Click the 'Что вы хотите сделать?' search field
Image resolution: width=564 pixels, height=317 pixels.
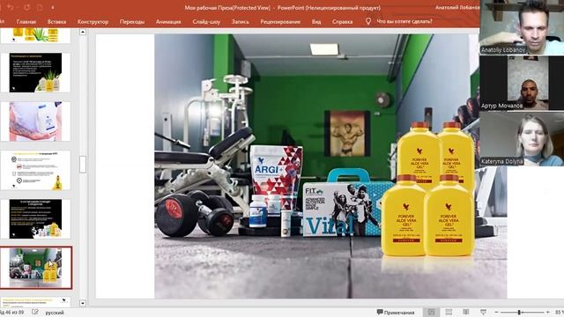404,21
